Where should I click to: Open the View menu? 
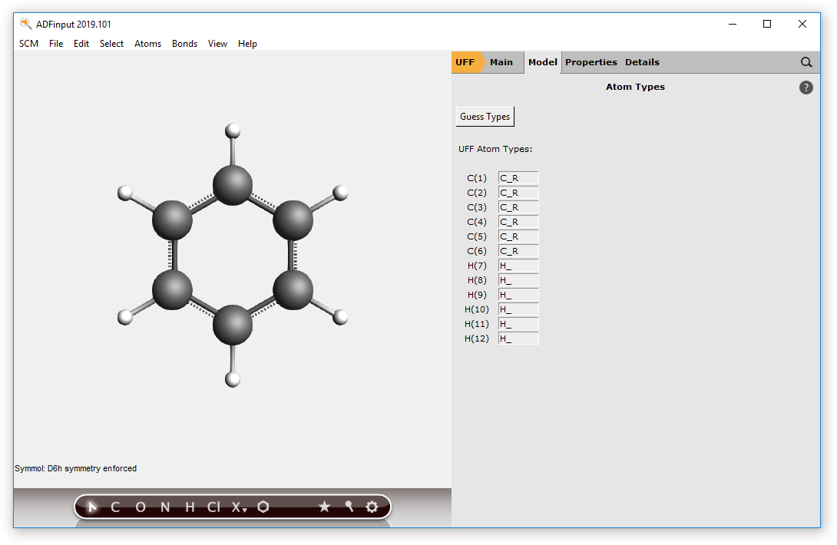(218, 44)
